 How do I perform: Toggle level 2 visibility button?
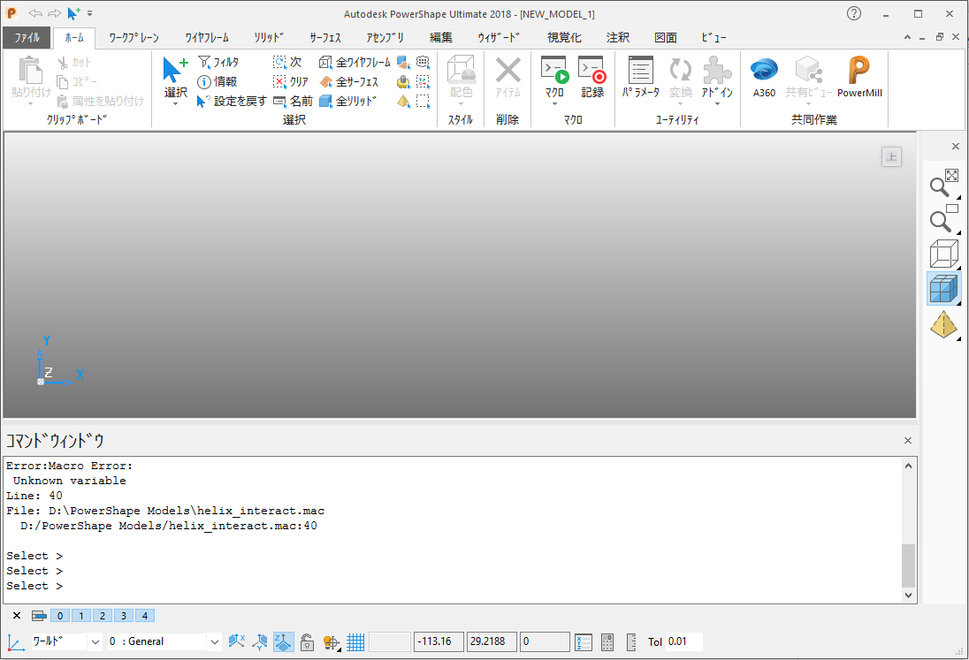pos(103,616)
